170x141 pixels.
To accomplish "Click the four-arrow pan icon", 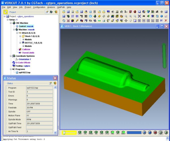I will coord(126,20).
